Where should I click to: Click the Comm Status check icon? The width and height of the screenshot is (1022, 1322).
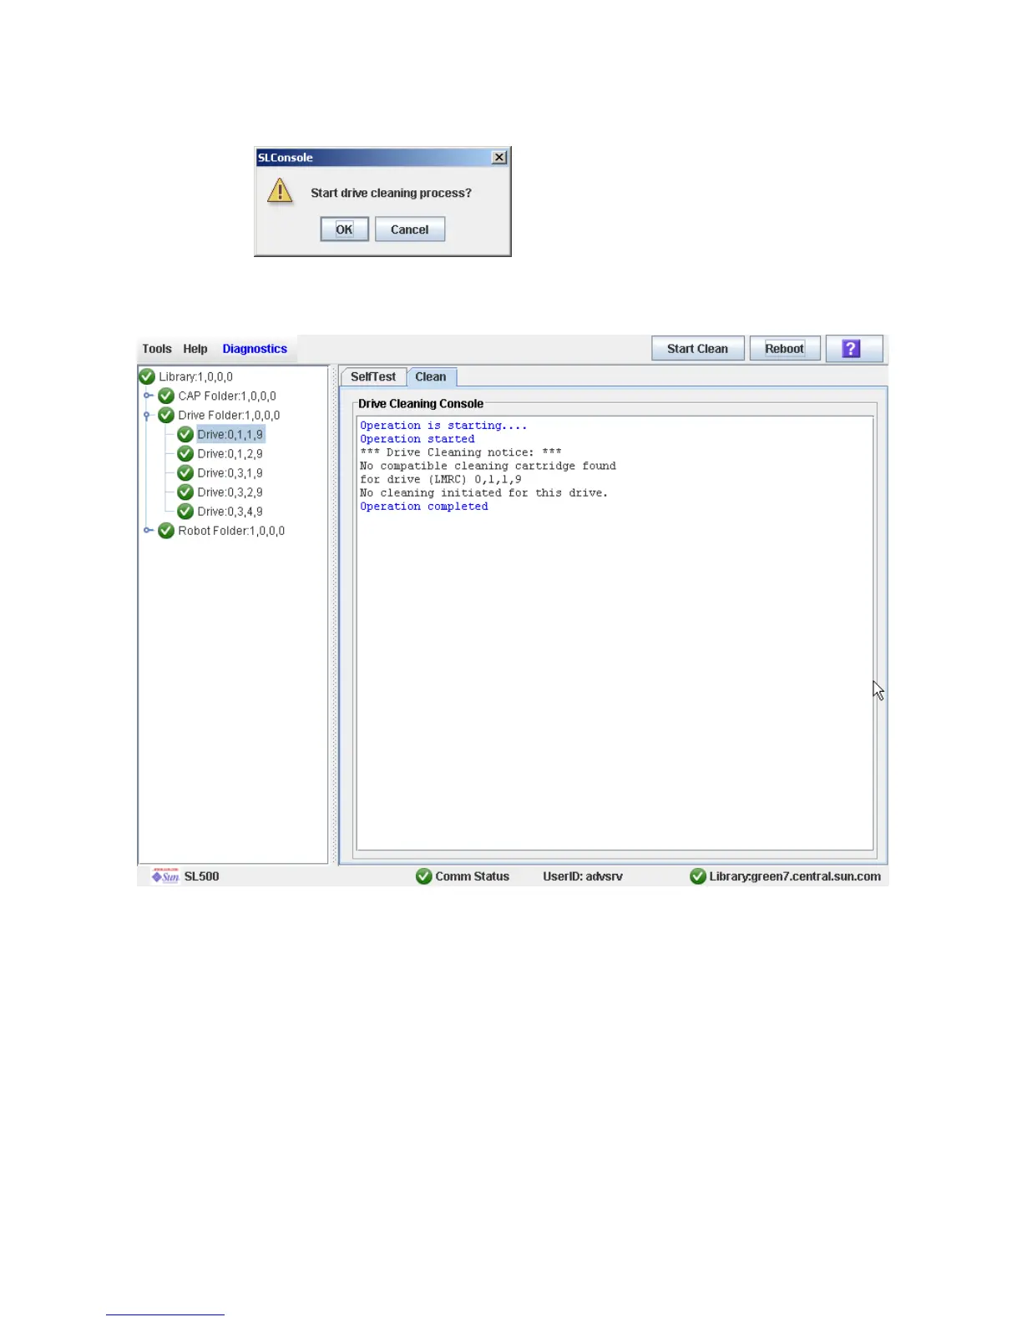(x=424, y=876)
